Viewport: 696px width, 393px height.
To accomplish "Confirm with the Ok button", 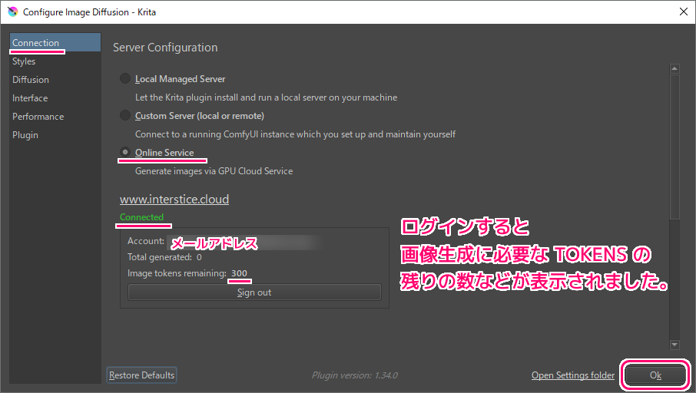I will click(x=655, y=375).
